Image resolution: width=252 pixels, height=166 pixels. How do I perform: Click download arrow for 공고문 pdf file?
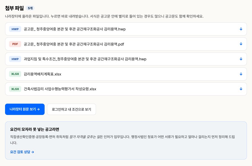point(241,44)
